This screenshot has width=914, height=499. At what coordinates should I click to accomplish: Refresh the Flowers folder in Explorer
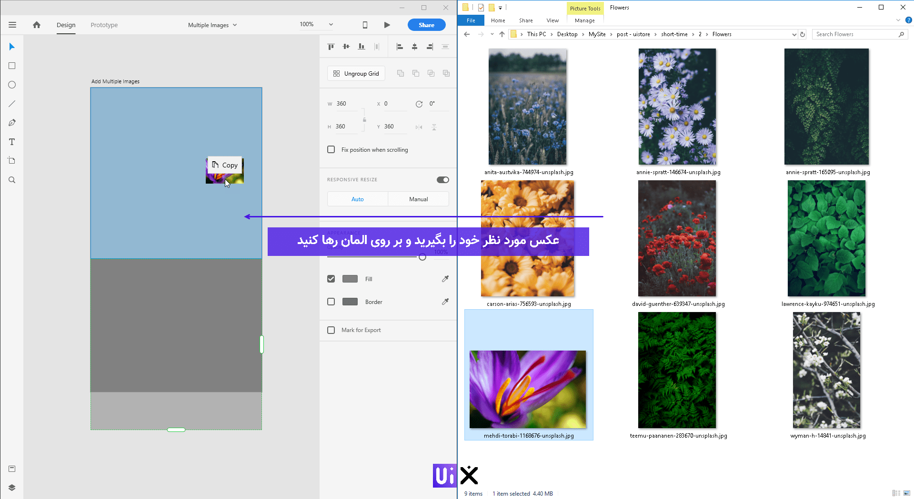coord(803,34)
